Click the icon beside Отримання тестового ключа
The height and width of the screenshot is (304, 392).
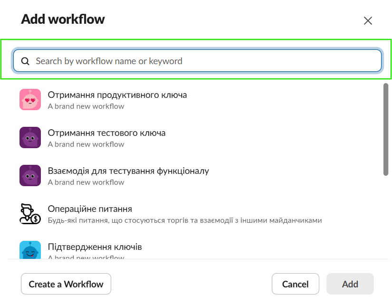click(x=30, y=138)
